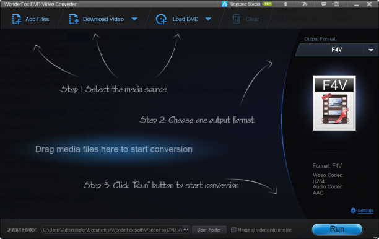Click the Download Video icon
379x239 pixels.
(x=74, y=19)
